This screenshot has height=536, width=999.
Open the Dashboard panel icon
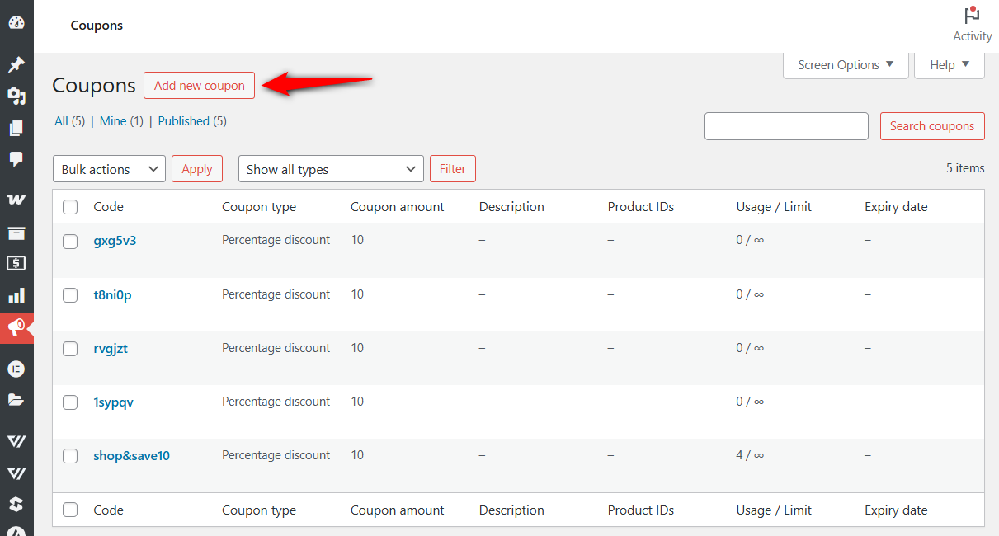[x=16, y=22]
